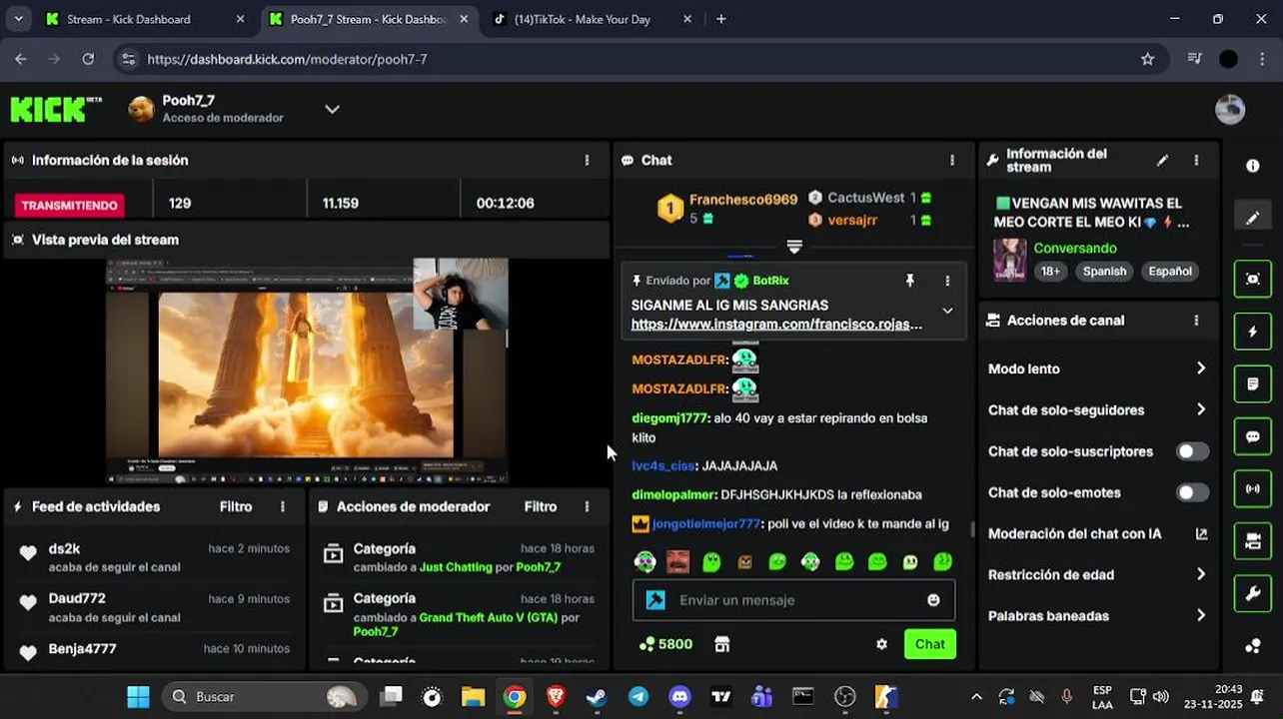1283x719 pixels.
Task: Open Moderación del chat con IA external link
Action: coord(1201,534)
